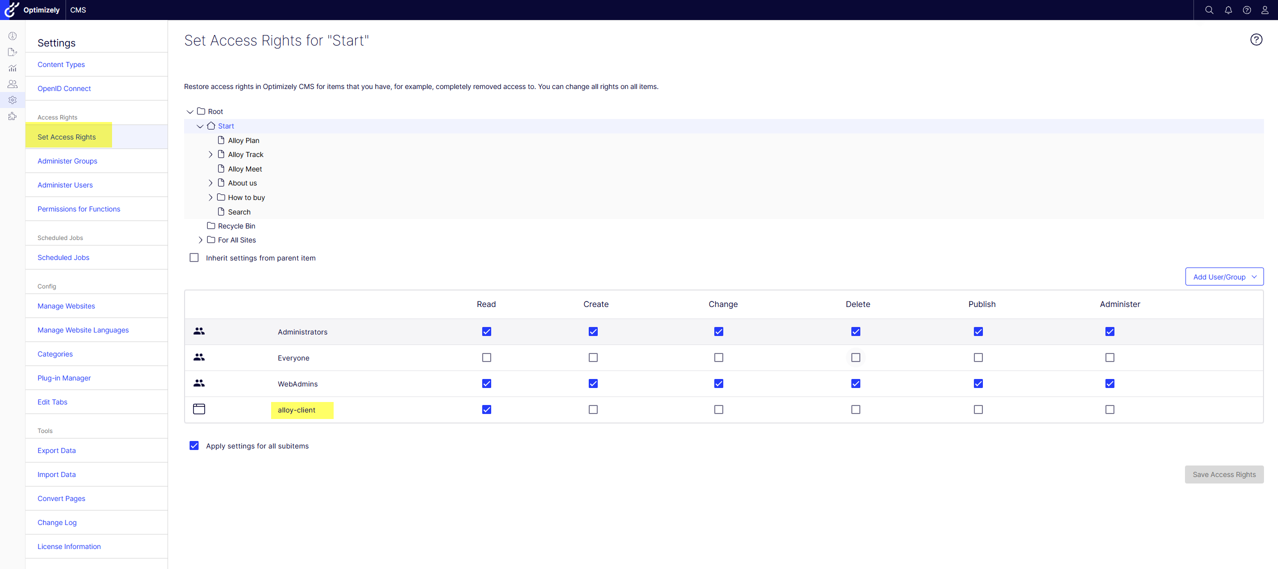This screenshot has height=569, width=1278.
Task: Expand the About us node
Action: [211, 183]
